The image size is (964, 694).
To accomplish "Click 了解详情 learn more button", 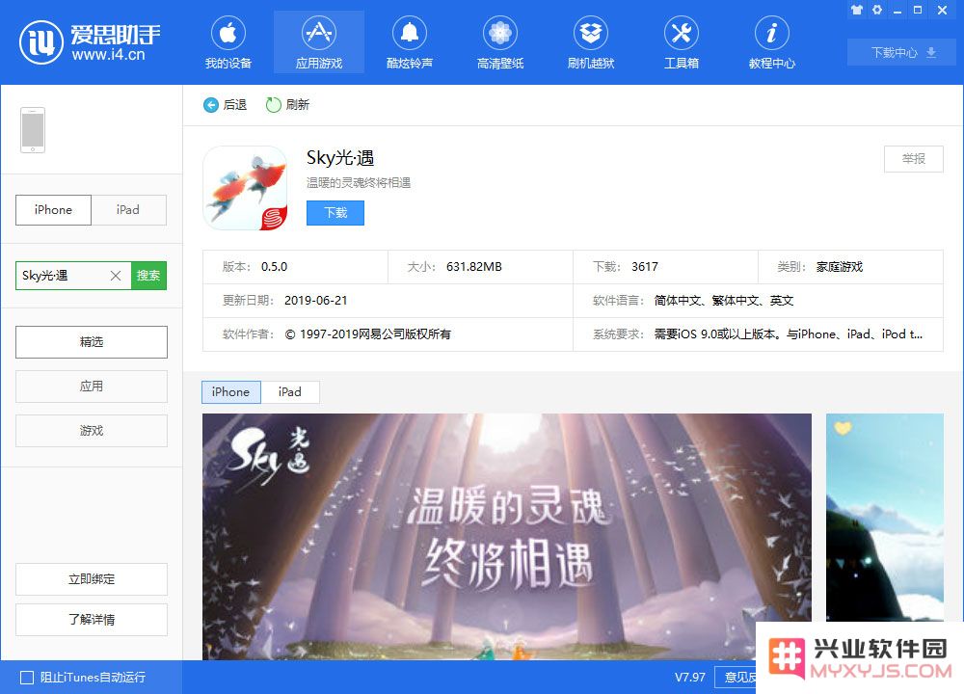I will [x=91, y=620].
